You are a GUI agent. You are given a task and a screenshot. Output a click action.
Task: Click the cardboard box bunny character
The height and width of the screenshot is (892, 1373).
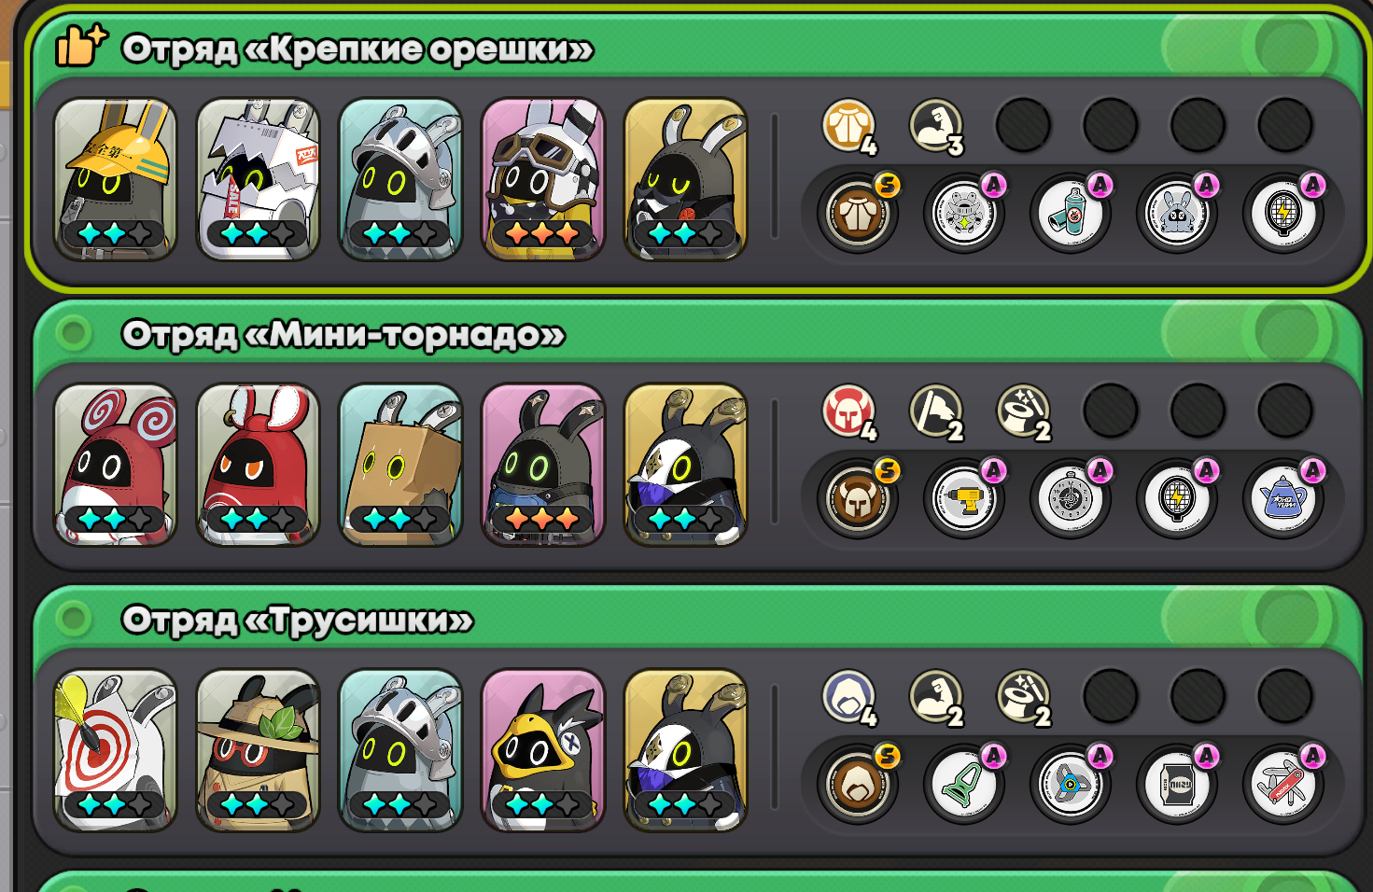click(x=401, y=465)
